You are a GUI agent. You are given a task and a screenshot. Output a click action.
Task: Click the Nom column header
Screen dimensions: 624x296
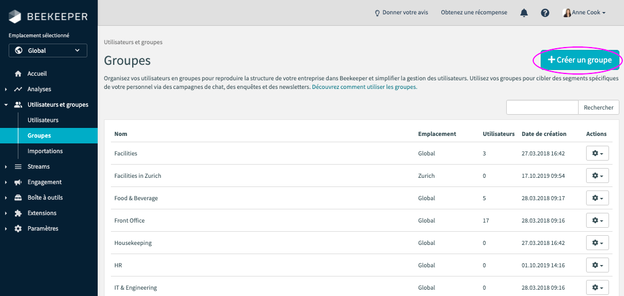point(121,134)
